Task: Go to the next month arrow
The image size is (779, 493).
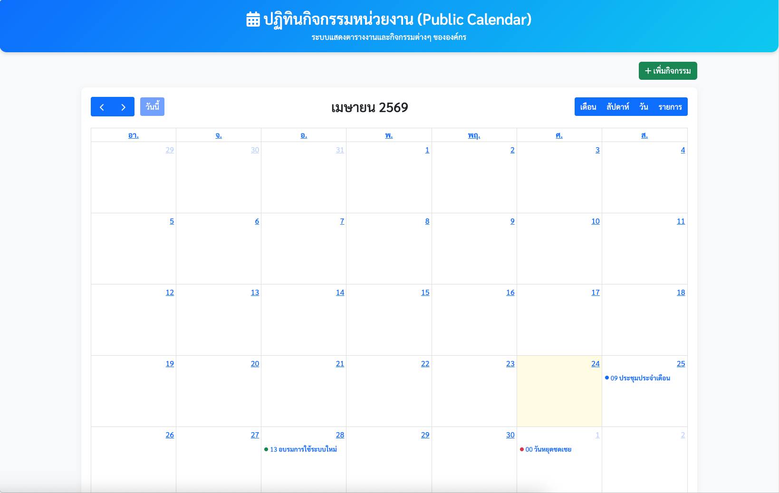Action: pos(124,107)
